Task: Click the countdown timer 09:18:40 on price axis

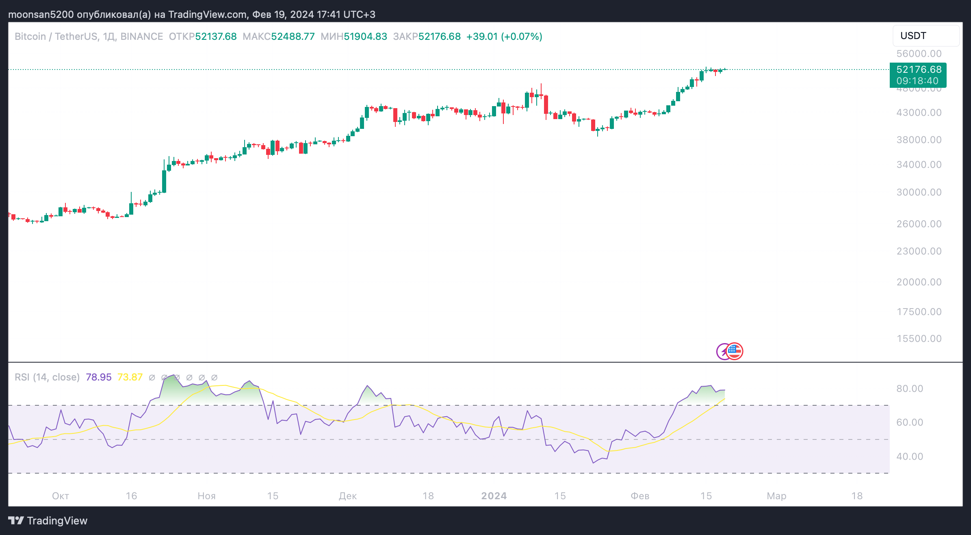Action: pos(917,81)
